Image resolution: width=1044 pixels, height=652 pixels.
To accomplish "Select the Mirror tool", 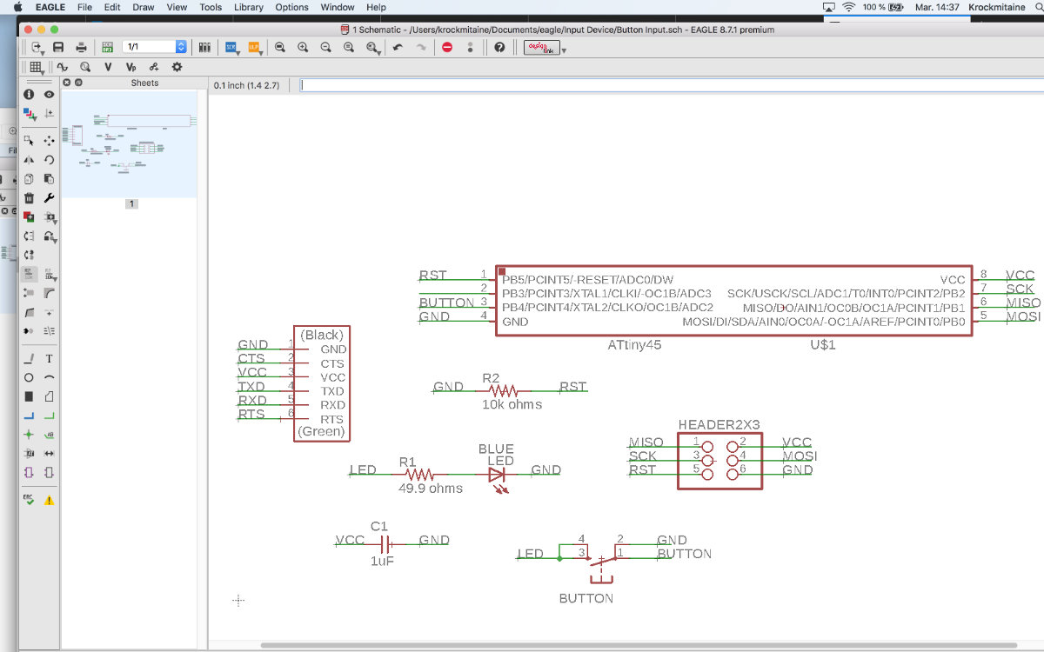I will tap(29, 159).
